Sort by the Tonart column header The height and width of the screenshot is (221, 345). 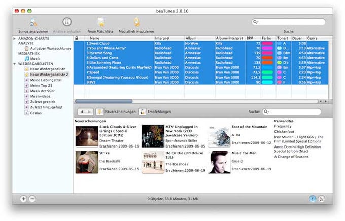284,38
